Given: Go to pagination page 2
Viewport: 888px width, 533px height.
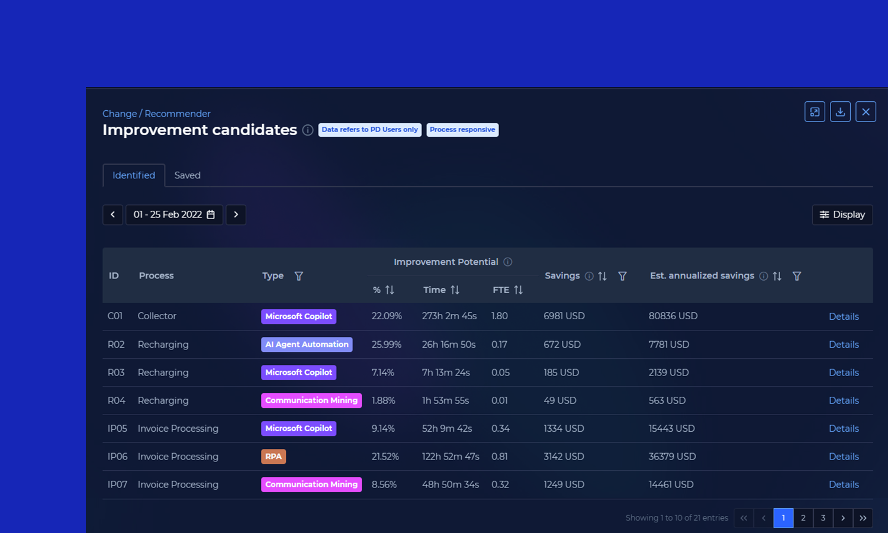Looking at the screenshot, I should coord(803,518).
